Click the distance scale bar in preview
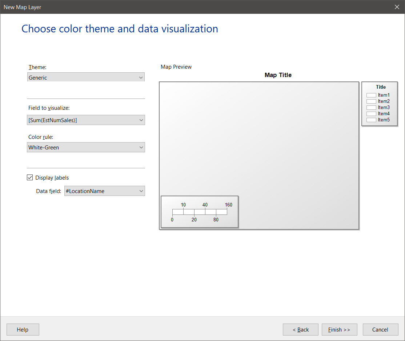 pos(199,212)
